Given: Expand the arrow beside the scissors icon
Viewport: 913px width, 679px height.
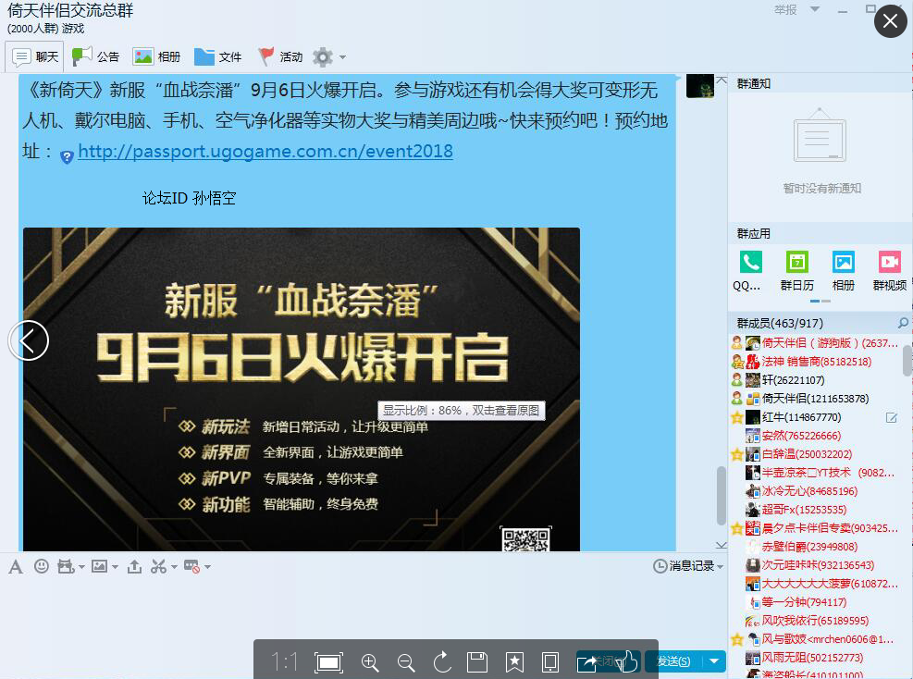Looking at the screenshot, I should [174, 567].
